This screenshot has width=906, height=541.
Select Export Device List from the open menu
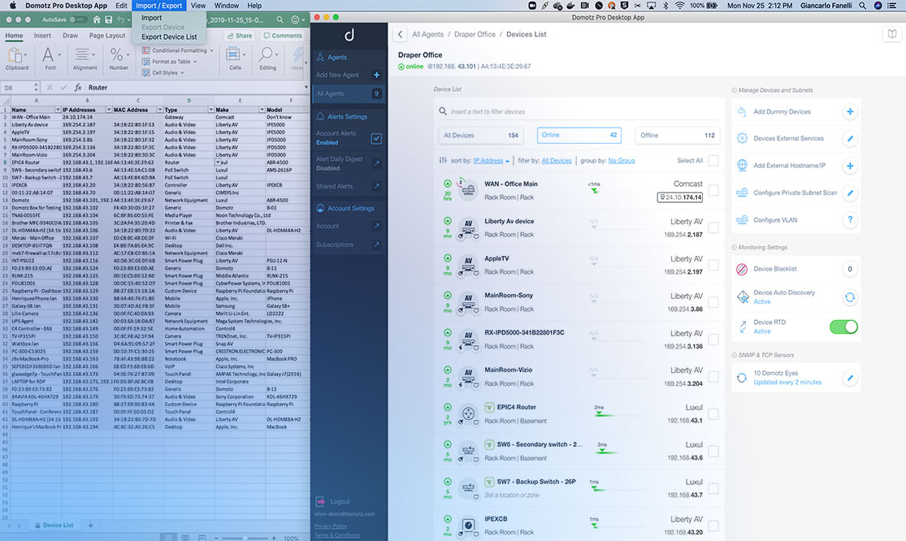point(169,37)
